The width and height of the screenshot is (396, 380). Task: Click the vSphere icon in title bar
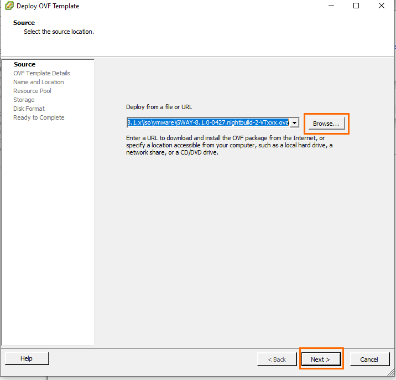9,6
